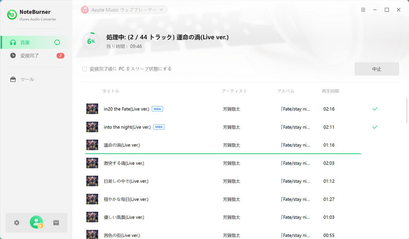
Task: Click the Apple Music player icon
Action: [85, 9]
